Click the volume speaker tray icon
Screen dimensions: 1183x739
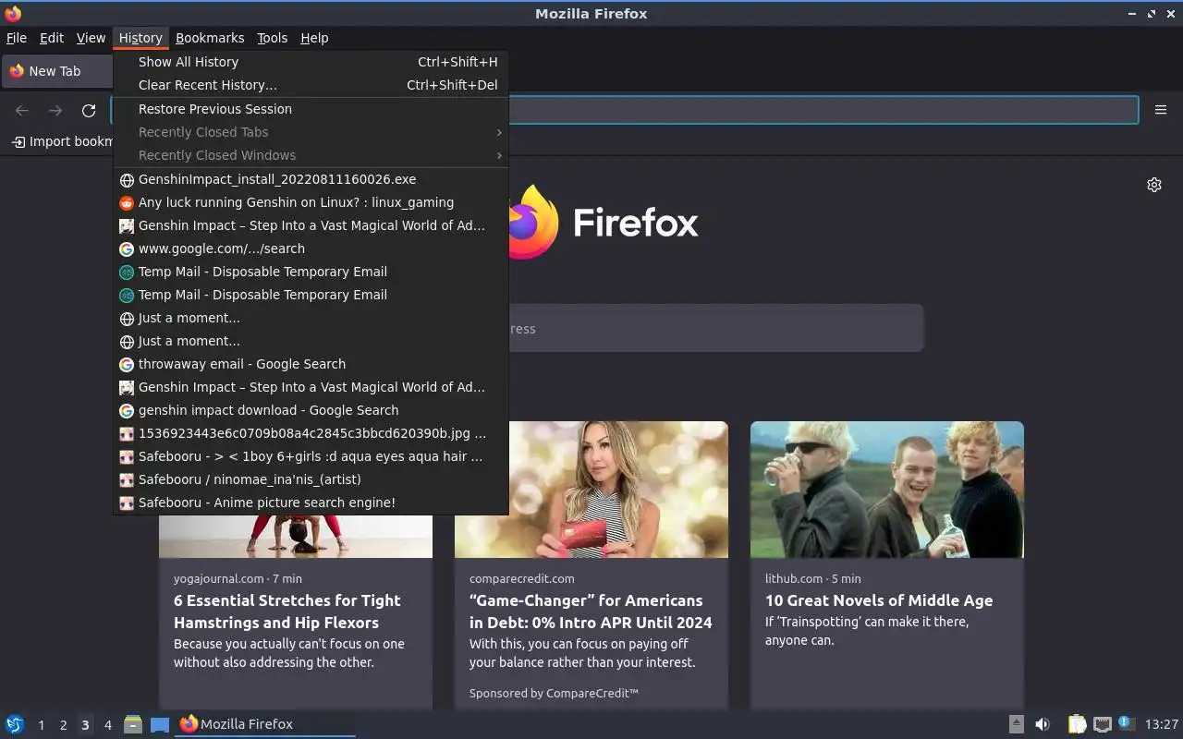click(1043, 724)
